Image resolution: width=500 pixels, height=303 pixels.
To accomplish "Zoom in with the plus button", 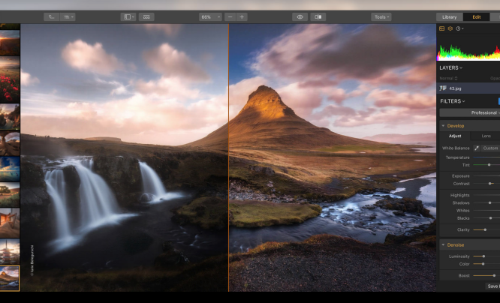I will [242, 17].
